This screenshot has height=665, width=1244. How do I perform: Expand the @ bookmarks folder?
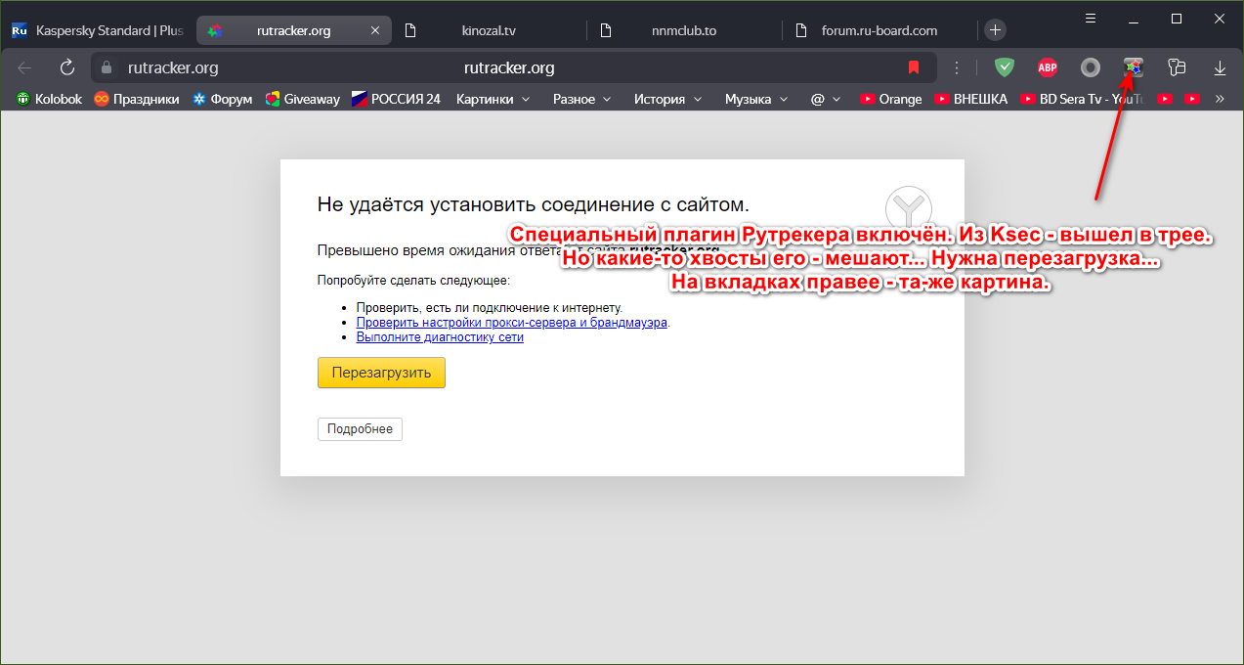point(827,99)
